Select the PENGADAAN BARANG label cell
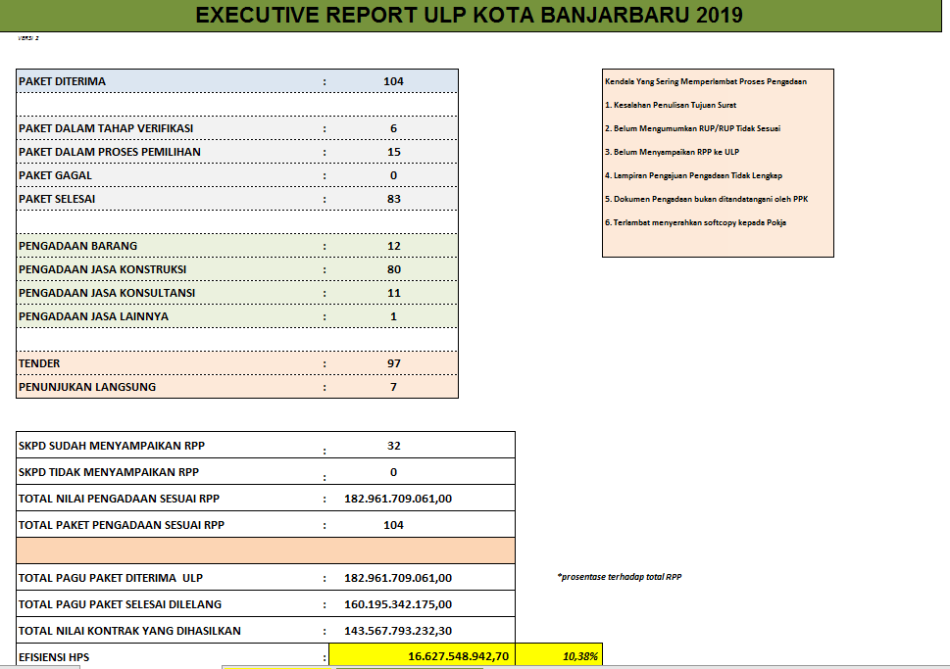Image resolution: width=950 pixels, height=669 pixels. tap(78, 246)
